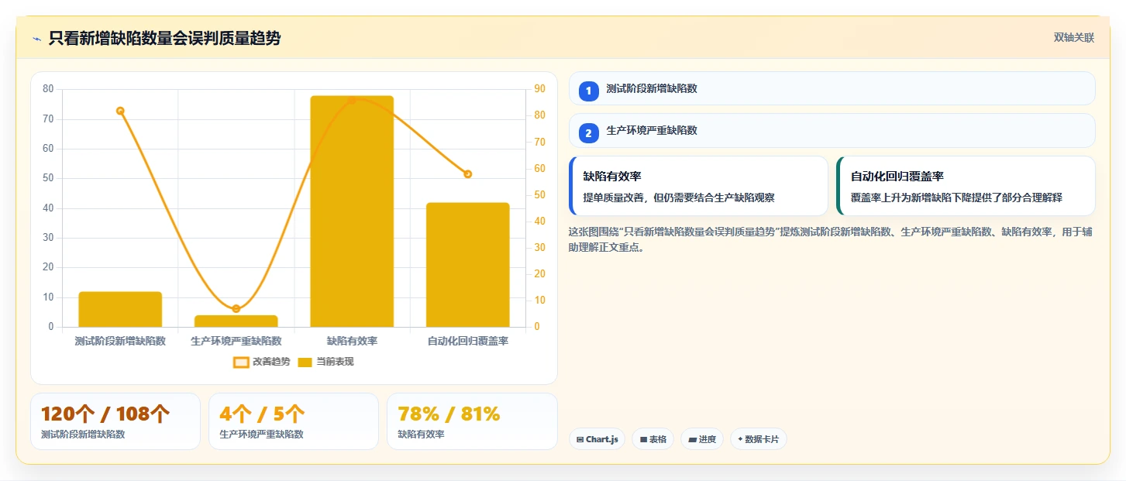1126x481 pixels.
Task: Click the 缺陷有效率 bar in chart
Action: pos(352,211)
